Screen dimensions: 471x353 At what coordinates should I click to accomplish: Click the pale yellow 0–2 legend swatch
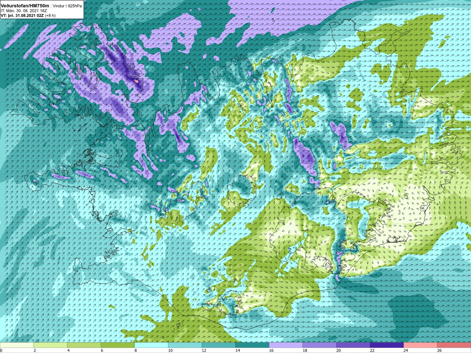pyautogui.click(x=17, y=345)
